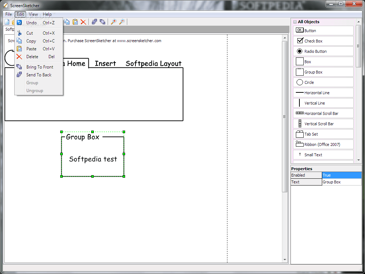Screen dimensions: 365x274
Task: Click the New document toolbar icon
Action: pos(7,22)
